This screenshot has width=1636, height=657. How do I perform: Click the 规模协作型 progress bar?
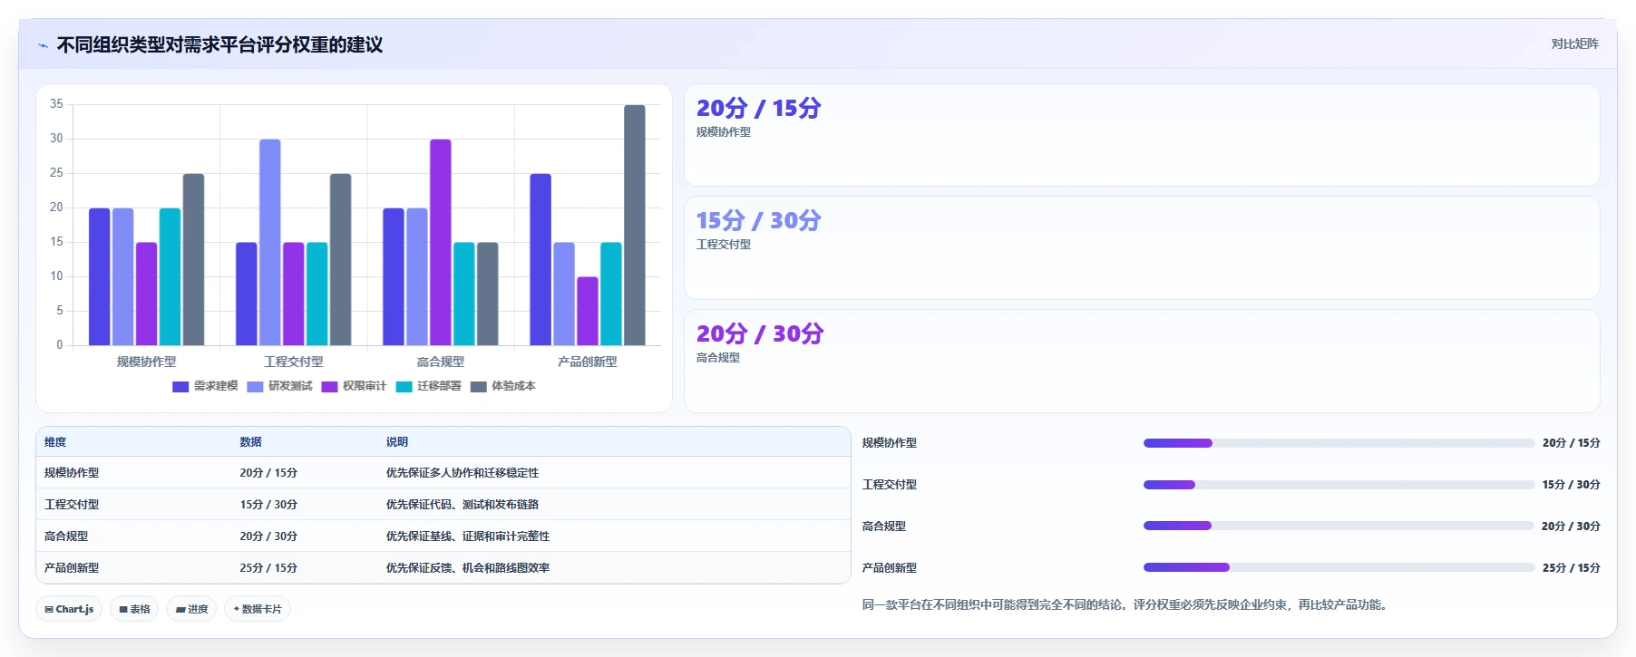(1339, 443)
